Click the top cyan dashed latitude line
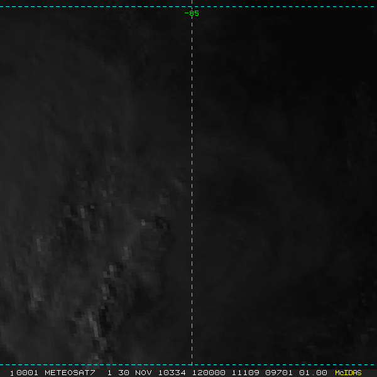Image resolution: width=377 pixels, height=377 pixels. pos(94,7)
